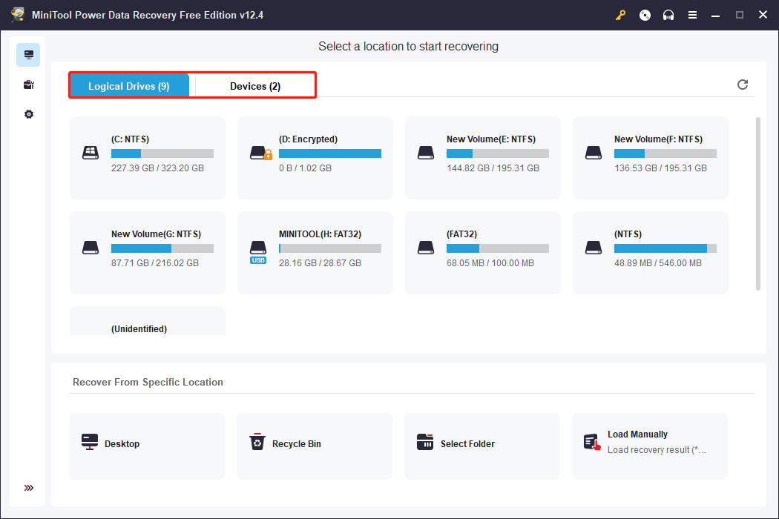Click "227.39 GB / 323.20 GB" size text
Image resolution: width=779 pixels, height=519 pixels.
pos(157,168)
